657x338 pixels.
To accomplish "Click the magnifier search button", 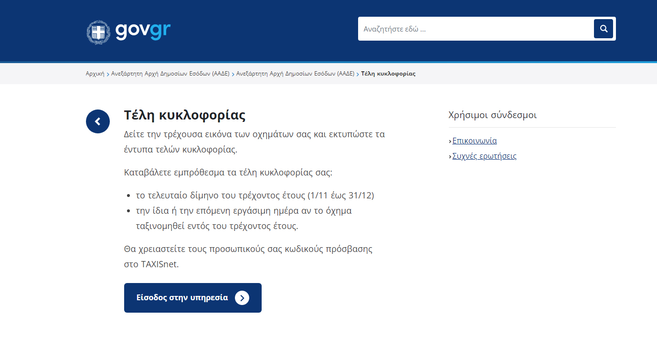I will pyautogui.click(x=604, y=29).
